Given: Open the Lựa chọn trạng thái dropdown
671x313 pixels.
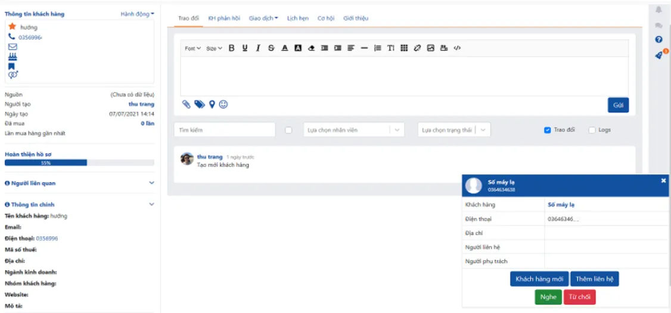Looking at the screenshot, I should pos(453,130).
